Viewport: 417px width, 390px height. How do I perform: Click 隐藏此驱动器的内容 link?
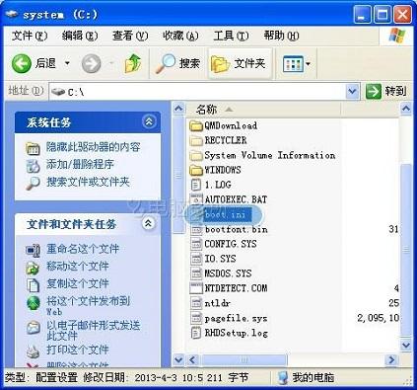point(93,147)
